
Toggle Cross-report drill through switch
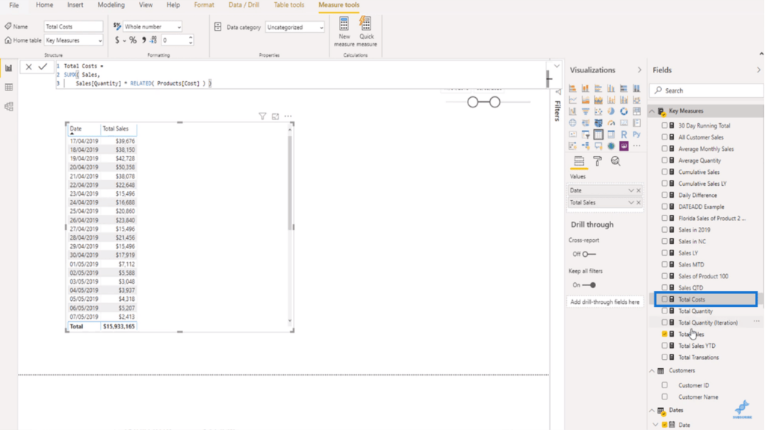click(589, 254)
